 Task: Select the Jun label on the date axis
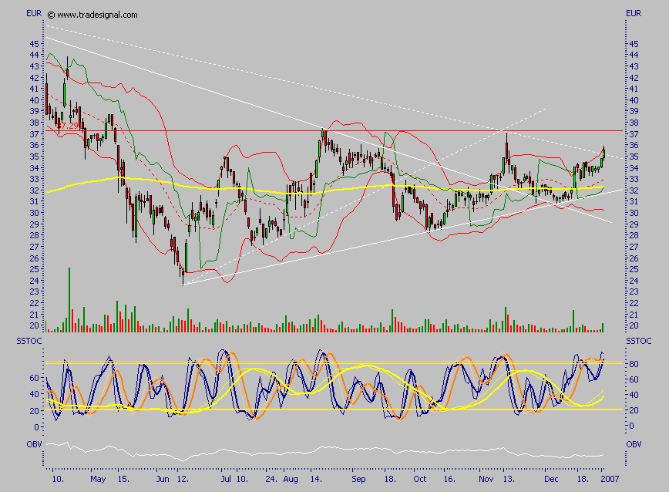(162, 479)
